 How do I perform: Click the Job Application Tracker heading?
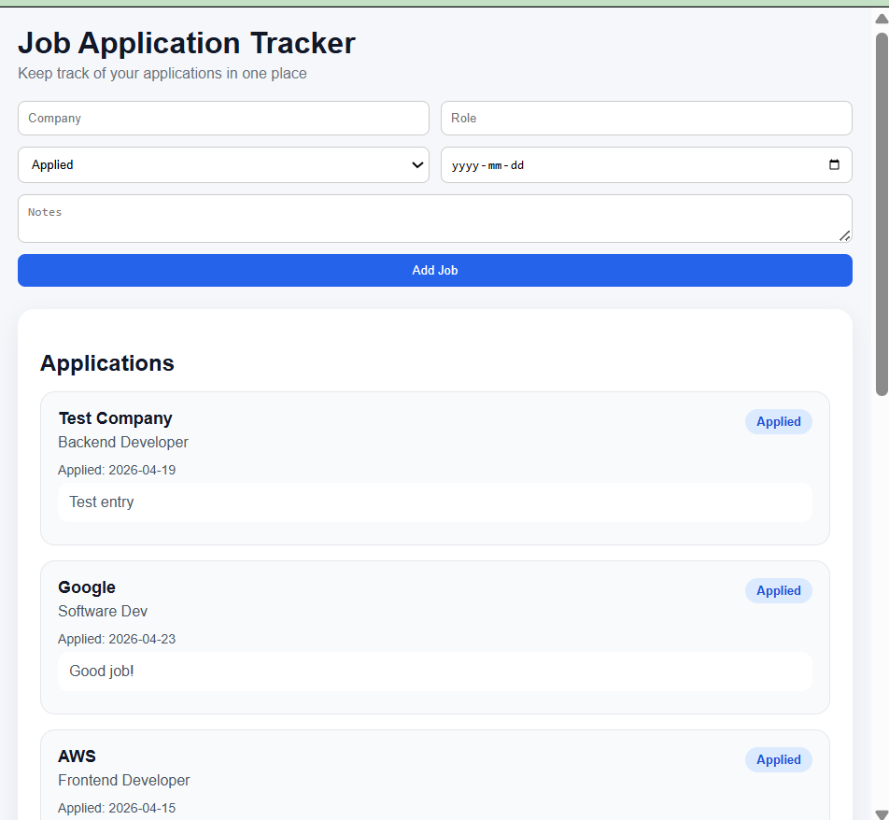(187, 43)
